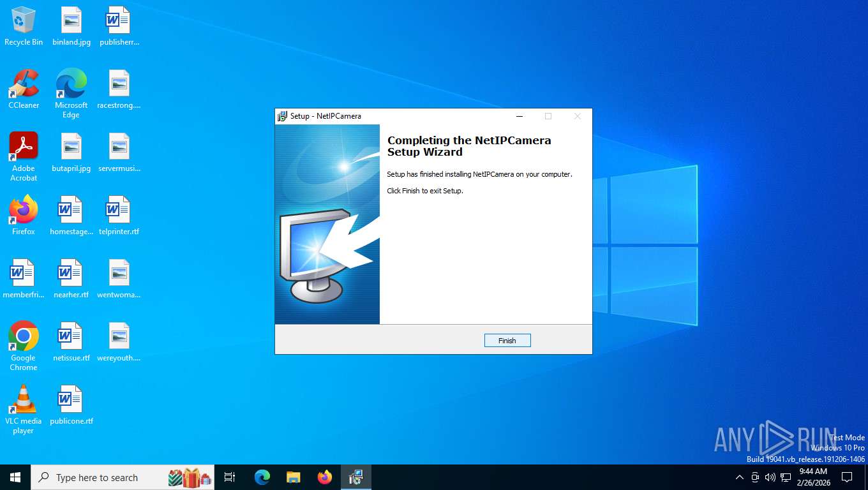Select the Firefox desktop shortcut
Image resolution: width=868 pixels, height=490 pixels.
pyautogui.click(x=24, y=216)
